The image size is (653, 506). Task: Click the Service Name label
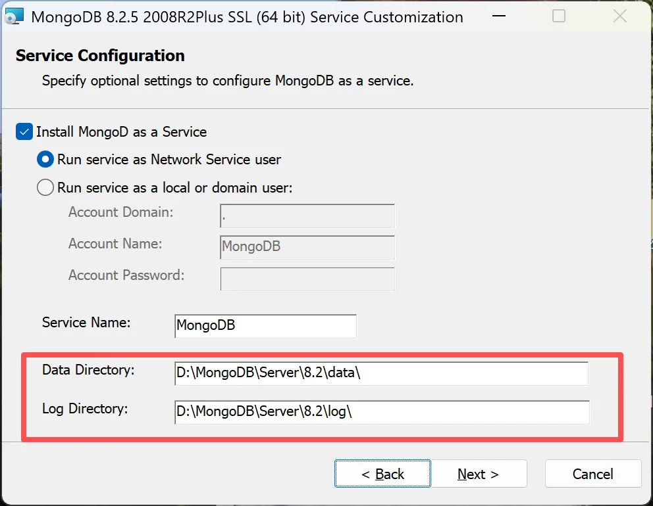86,323
